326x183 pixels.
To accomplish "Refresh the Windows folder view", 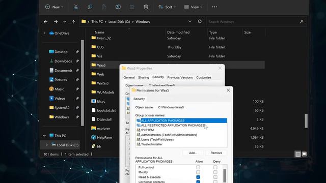I will (x=200, y=21).
